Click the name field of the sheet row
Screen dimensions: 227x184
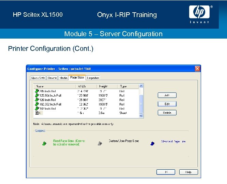tap(41, 113)
